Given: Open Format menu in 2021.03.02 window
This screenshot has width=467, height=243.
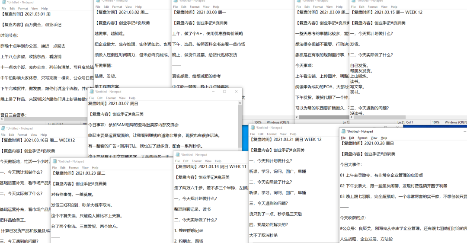Looking at the screenshot, I should point(117,6).
